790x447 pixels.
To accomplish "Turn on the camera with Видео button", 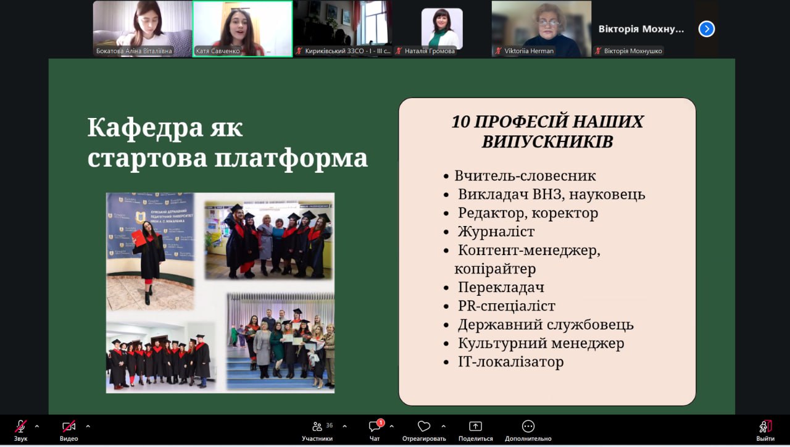I will 69,427.
